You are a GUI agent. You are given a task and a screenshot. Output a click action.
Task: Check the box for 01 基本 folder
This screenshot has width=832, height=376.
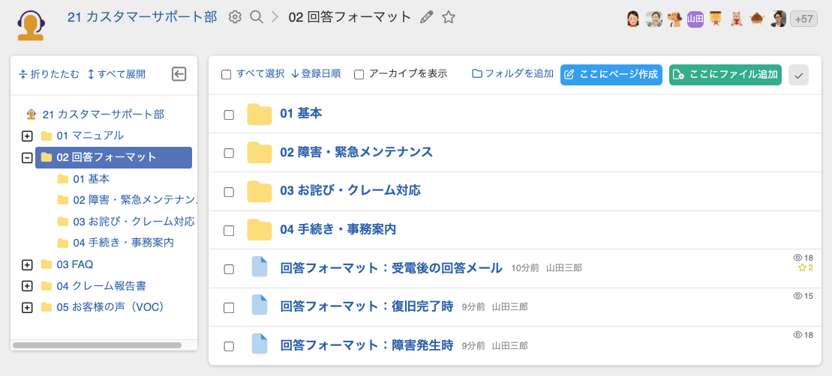pyautogui.click(x=229, y=115)
